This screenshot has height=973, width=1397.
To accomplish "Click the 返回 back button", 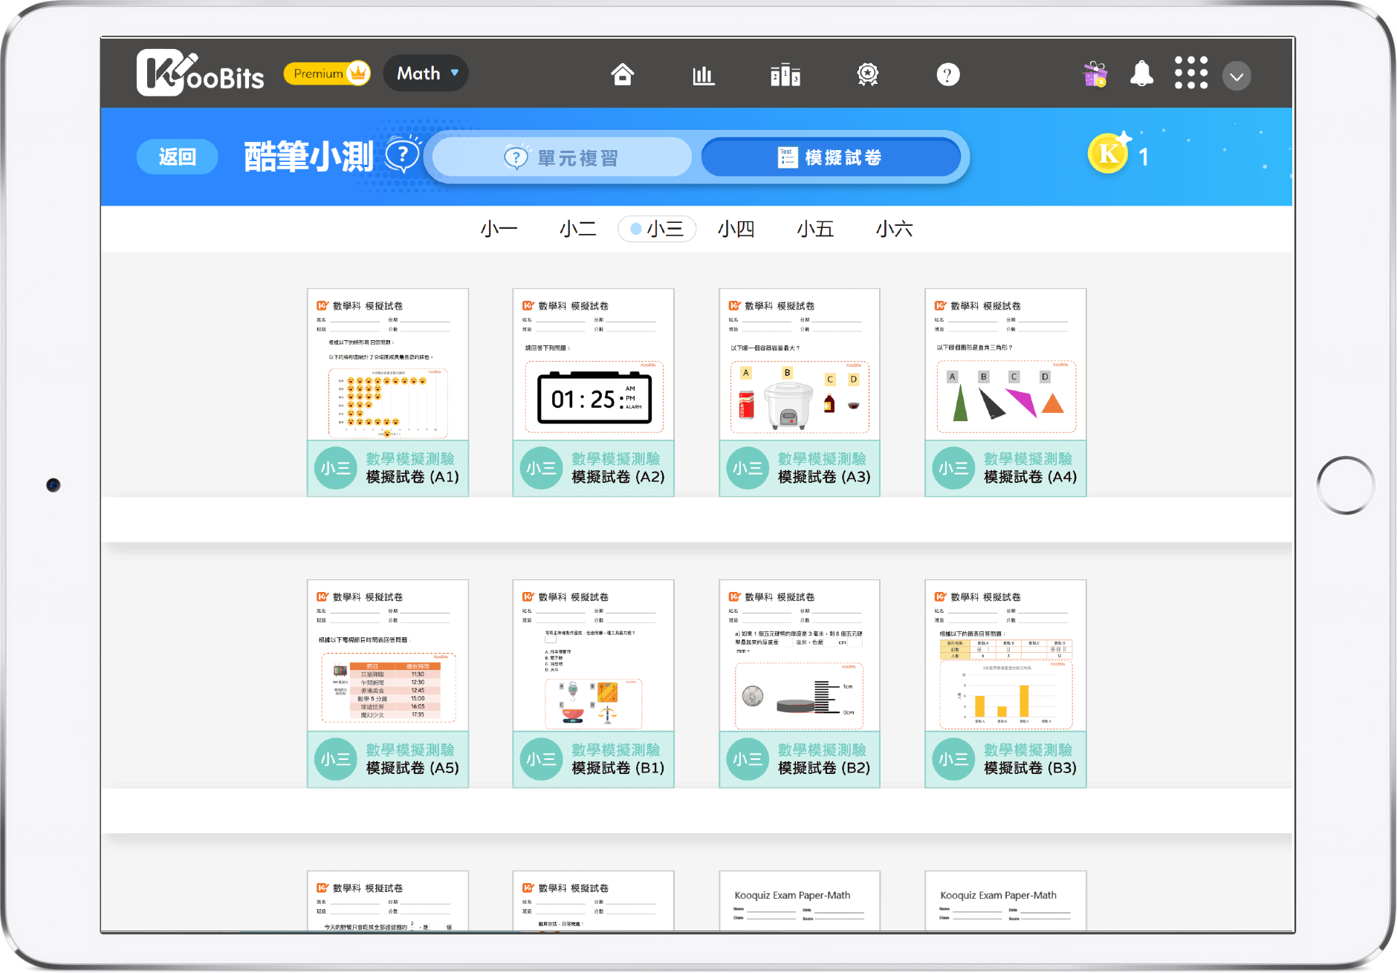I will (178, 157).
